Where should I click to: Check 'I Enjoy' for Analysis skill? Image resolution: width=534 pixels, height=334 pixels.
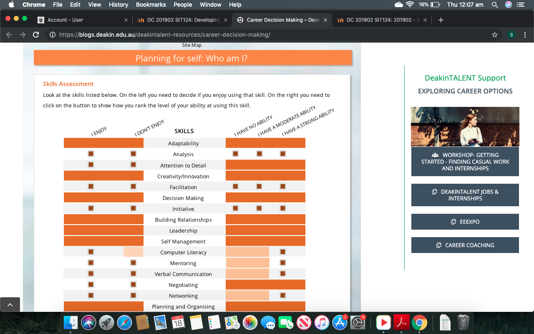tap(91, 154)
